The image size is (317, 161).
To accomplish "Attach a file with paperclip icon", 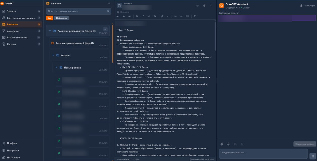I will pyautogui.click(x=222, y=144).
